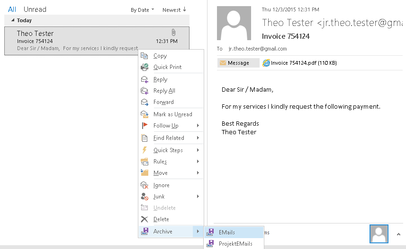Screen dimensions: 406x249
Task: Collapse the Today group
Action: coord(13,20)
